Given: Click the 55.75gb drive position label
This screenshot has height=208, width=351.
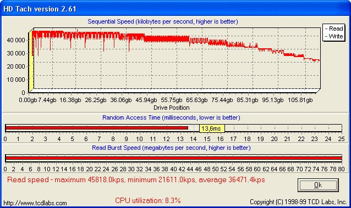Looking at the screenshot, I should pos(172,100).
